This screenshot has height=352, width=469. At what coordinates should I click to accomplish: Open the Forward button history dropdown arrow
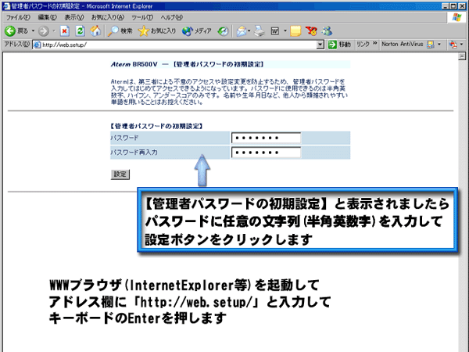point(54,31)
